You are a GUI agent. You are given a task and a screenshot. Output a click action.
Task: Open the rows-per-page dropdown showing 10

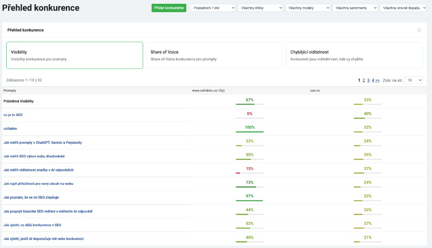point(413,80)
